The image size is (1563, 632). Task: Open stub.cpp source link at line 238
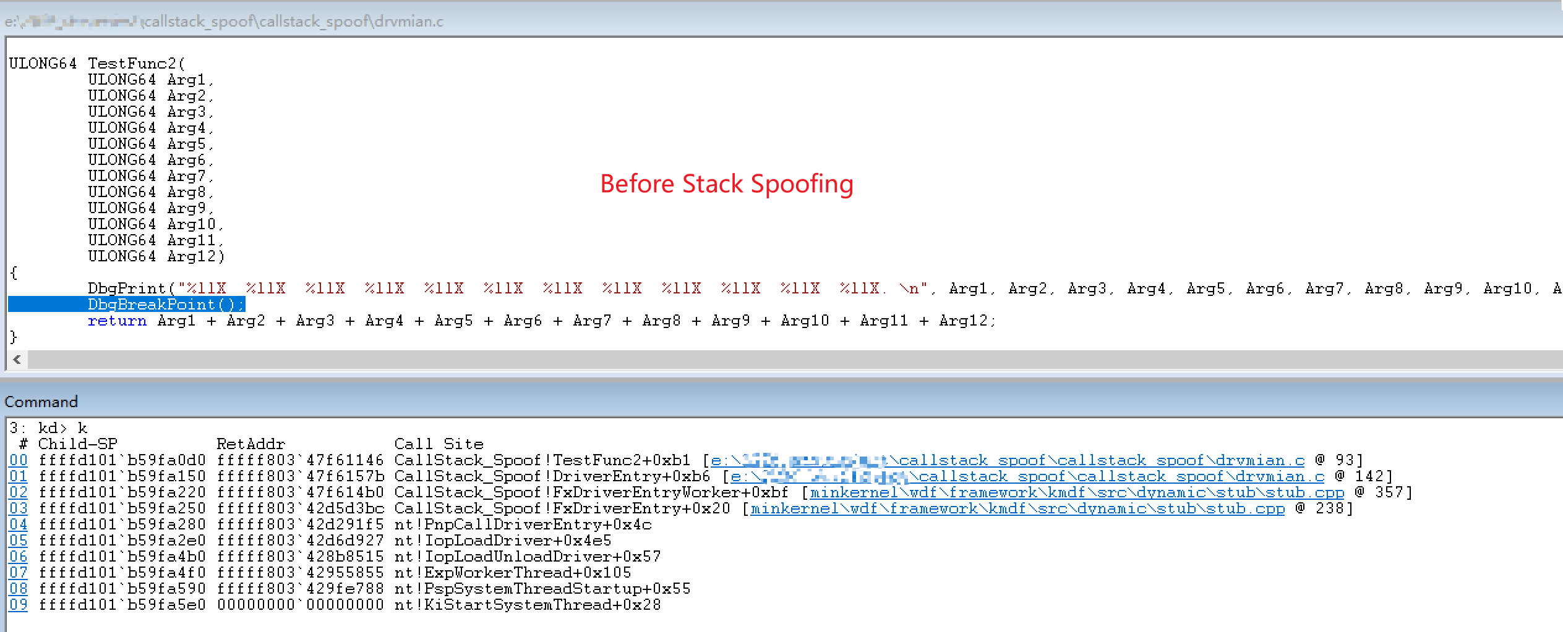pyautogui.click(x=1017, y=508)
